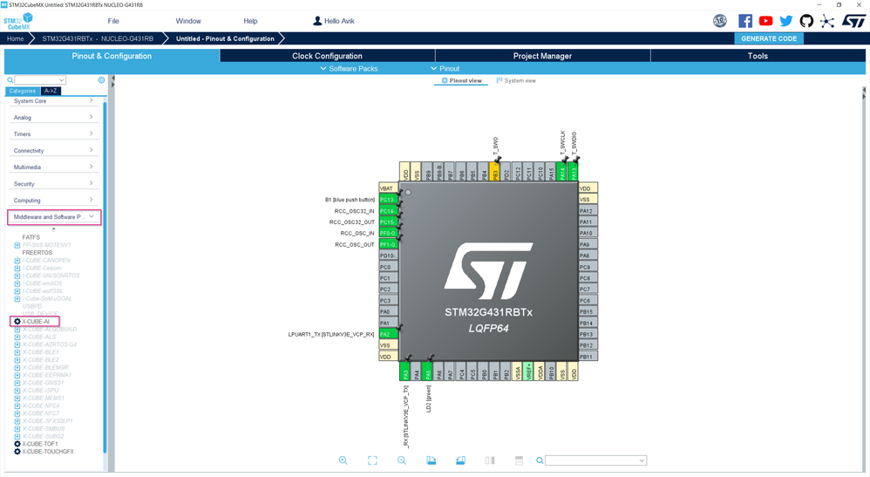870x477 pixels.
Task: Click the yellow PB3 pin on the chip
Action: 495,172
